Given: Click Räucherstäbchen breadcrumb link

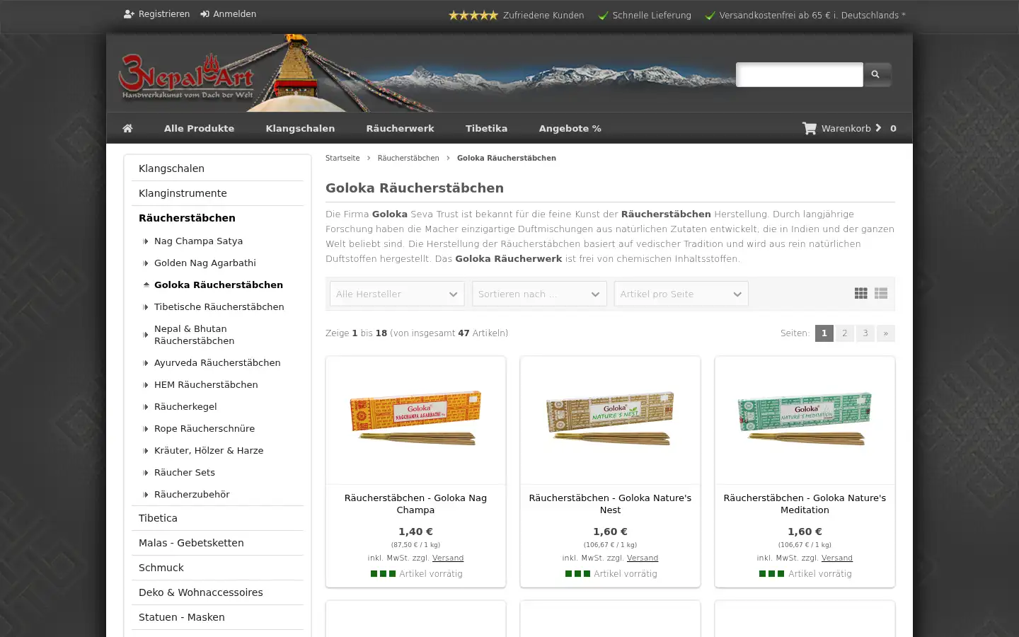Looking at the screenshot, I should pos(408,158).
